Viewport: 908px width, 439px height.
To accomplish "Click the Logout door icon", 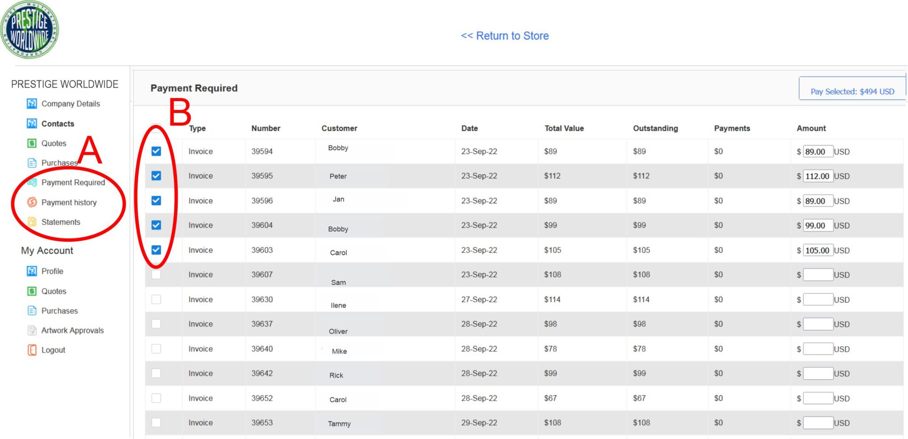I will (x=32, y=350).
